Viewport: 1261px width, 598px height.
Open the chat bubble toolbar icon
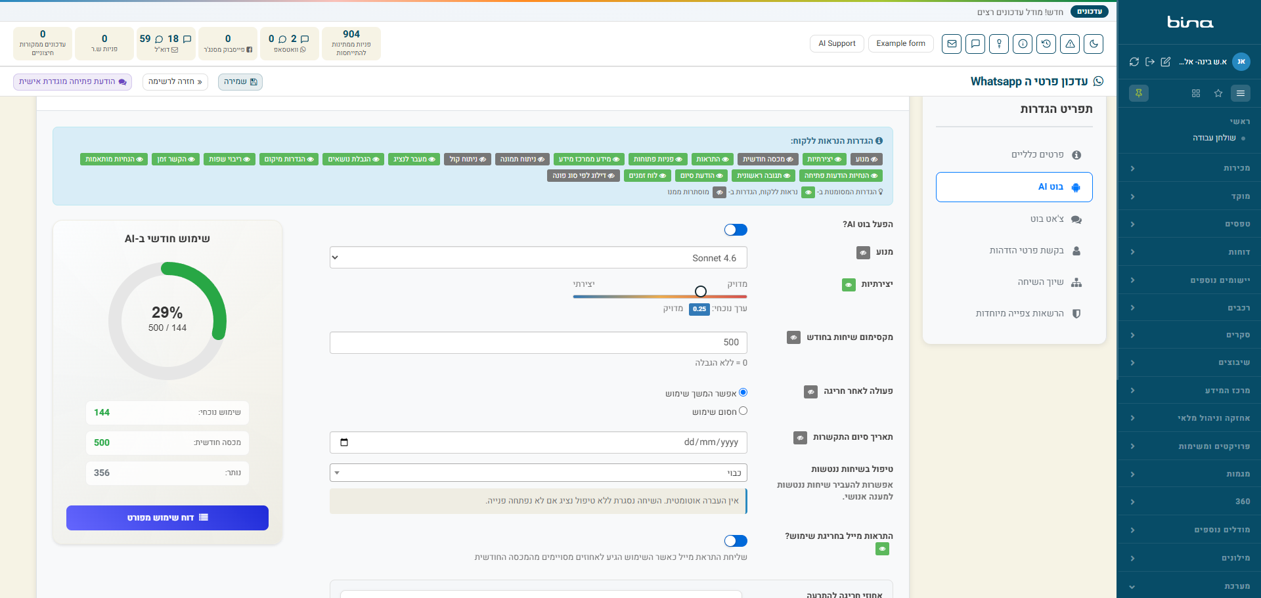pos(975,44)
